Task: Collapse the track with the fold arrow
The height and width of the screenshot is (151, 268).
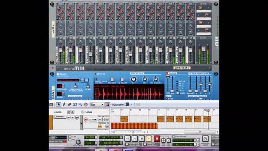Action: pos(81,123)
